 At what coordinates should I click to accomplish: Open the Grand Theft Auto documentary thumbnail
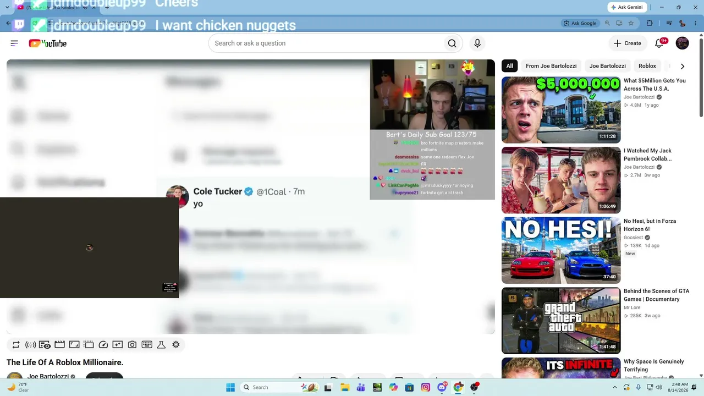click(x=561, y=321)
